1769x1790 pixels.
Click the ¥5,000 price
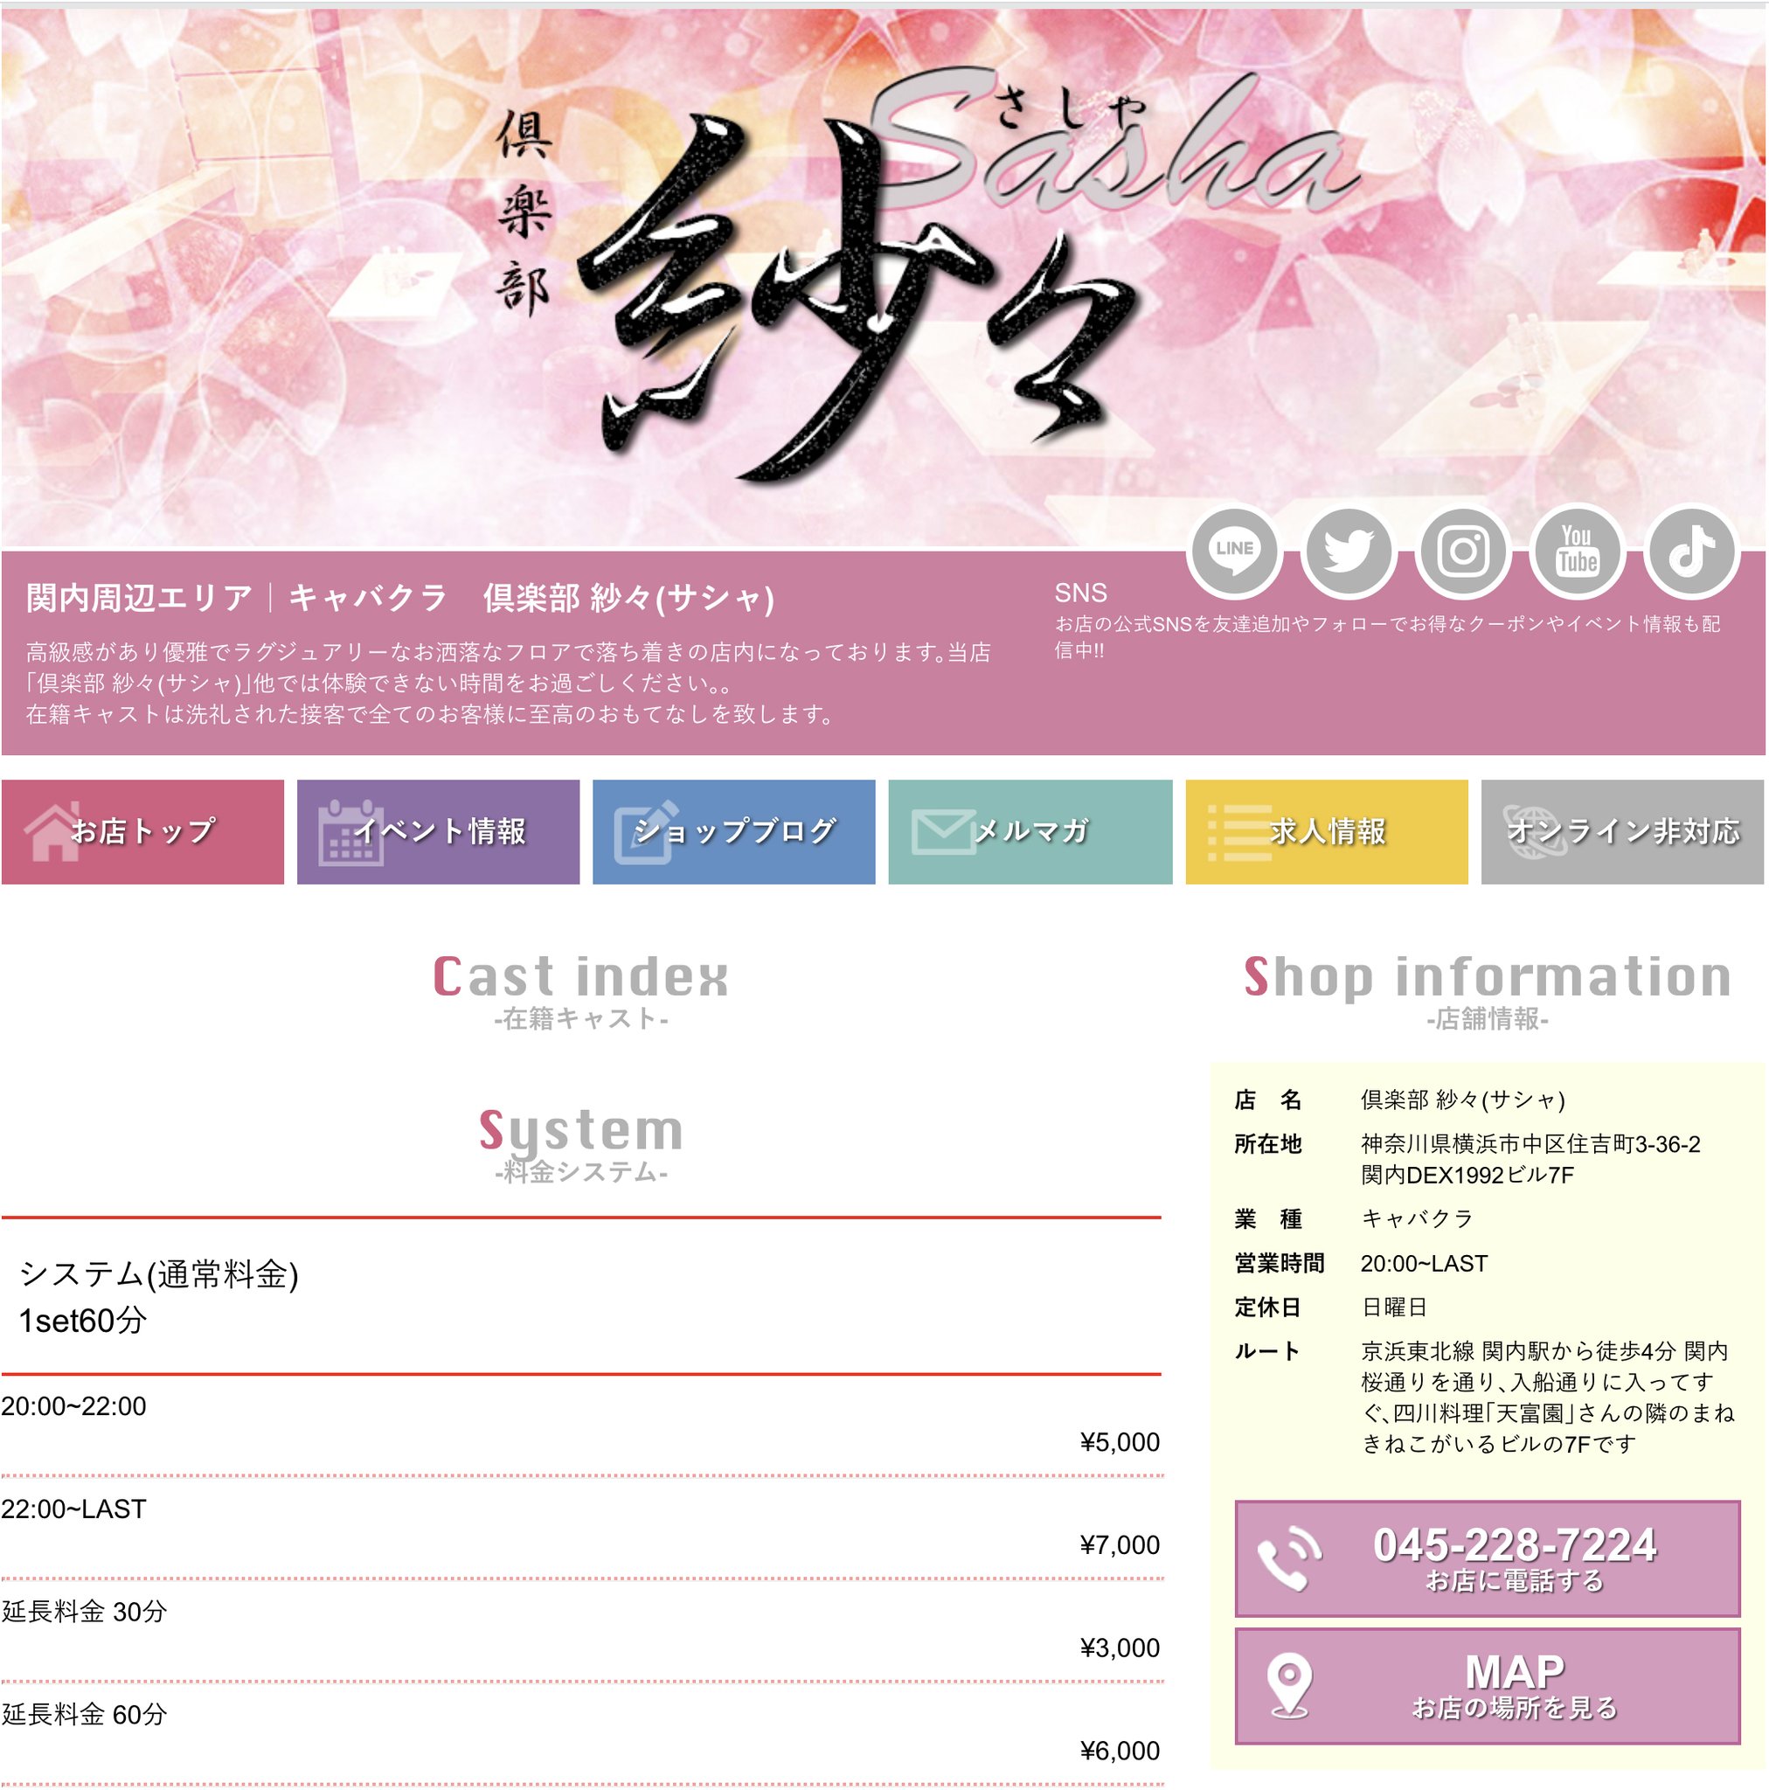[1119, 1441]
